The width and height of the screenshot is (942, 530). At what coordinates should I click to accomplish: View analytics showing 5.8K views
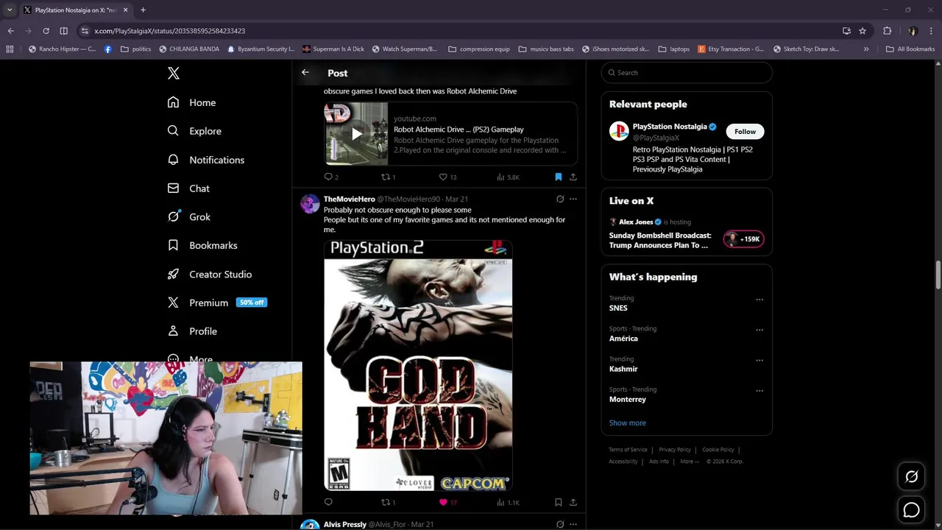point(508,177)
